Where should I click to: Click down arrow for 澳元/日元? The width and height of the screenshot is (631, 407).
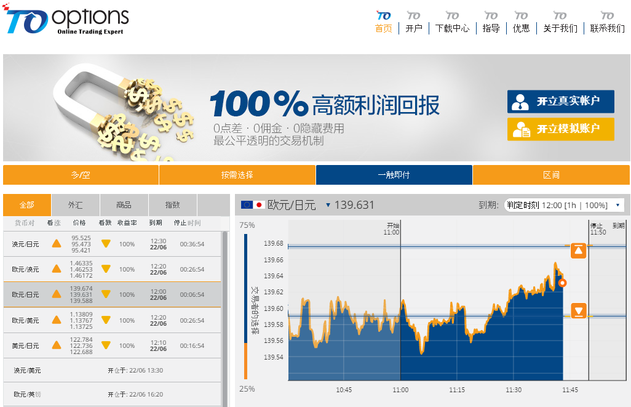pos(106,243)
